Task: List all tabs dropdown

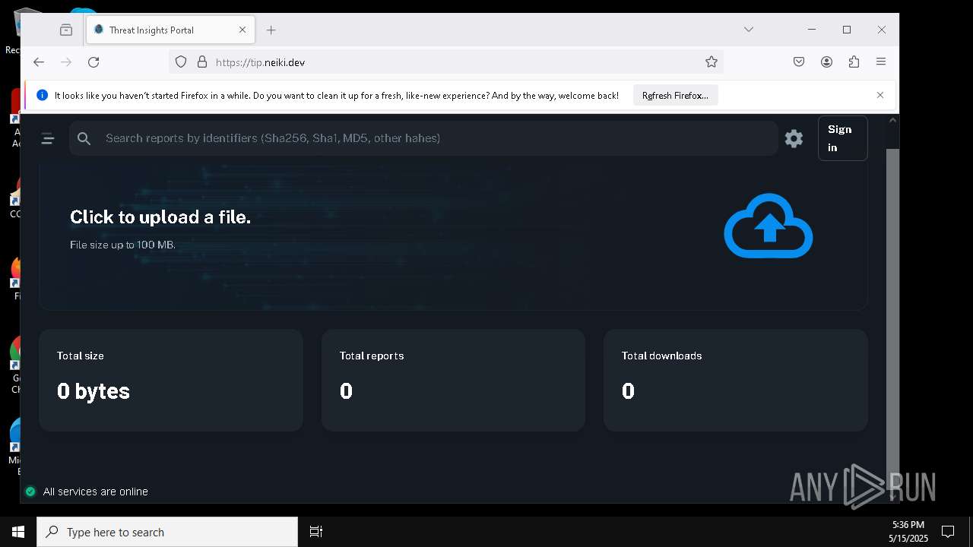Action: [749, 30]
